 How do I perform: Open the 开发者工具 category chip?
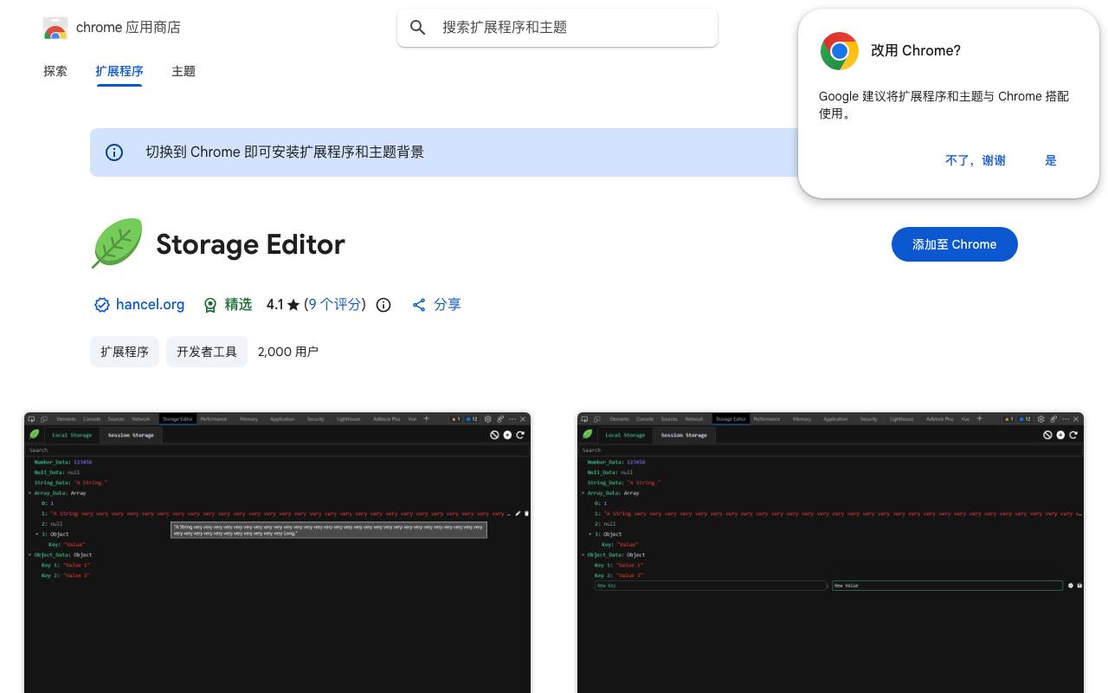coord(207,352)
